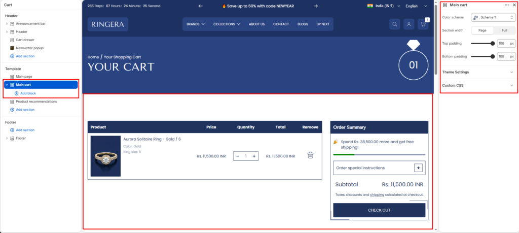Click the previous announcement arrow
The height and width of the screenshot is (233, 519).
pos(200,6)
